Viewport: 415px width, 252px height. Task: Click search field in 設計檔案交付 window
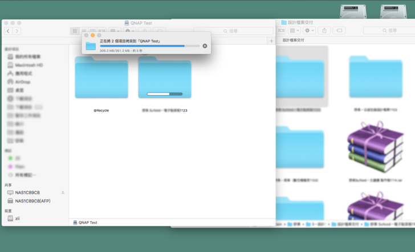pyautogui.click(x=389, y=31)
